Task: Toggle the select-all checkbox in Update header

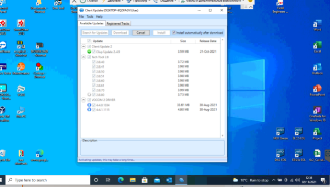Action: pyautogui.click(x=89, y=41)
